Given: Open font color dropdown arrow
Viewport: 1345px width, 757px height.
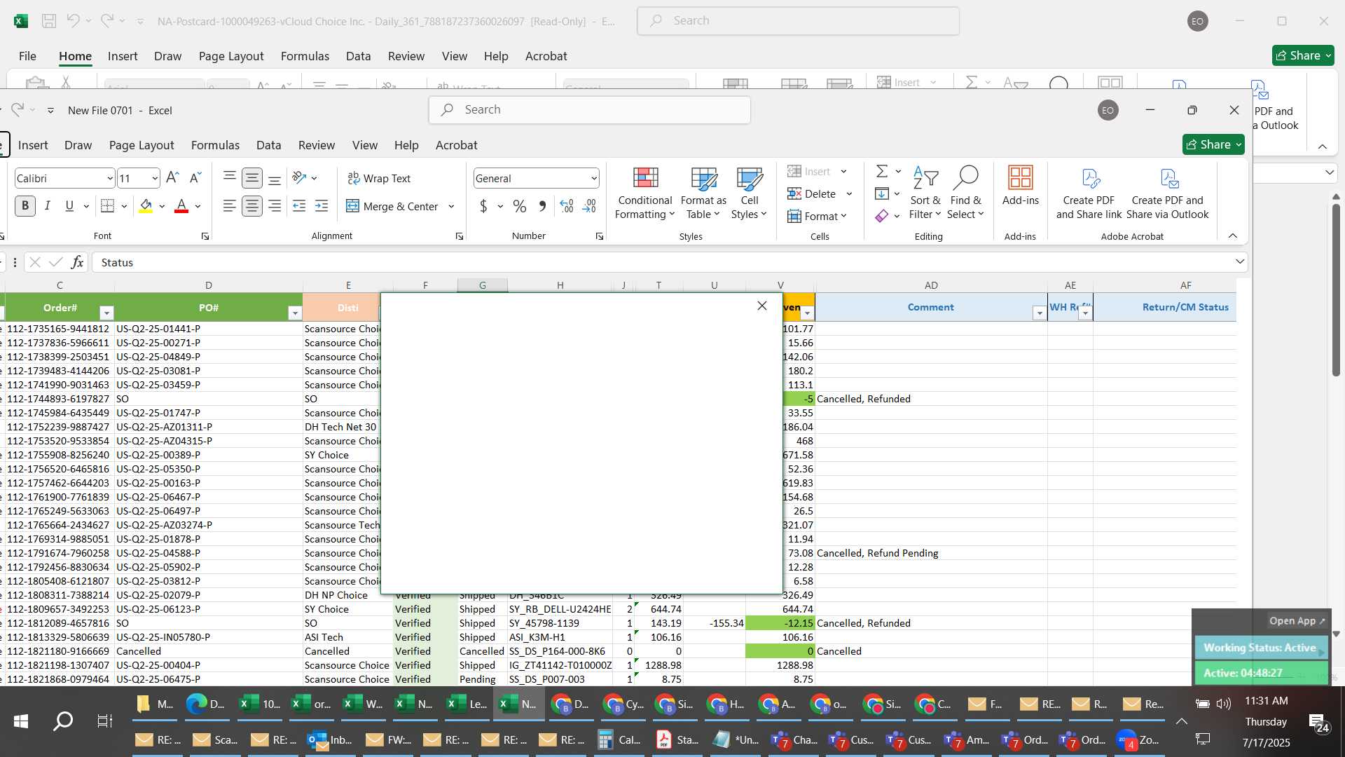Looking at the screenshot, I should (198, 206).
